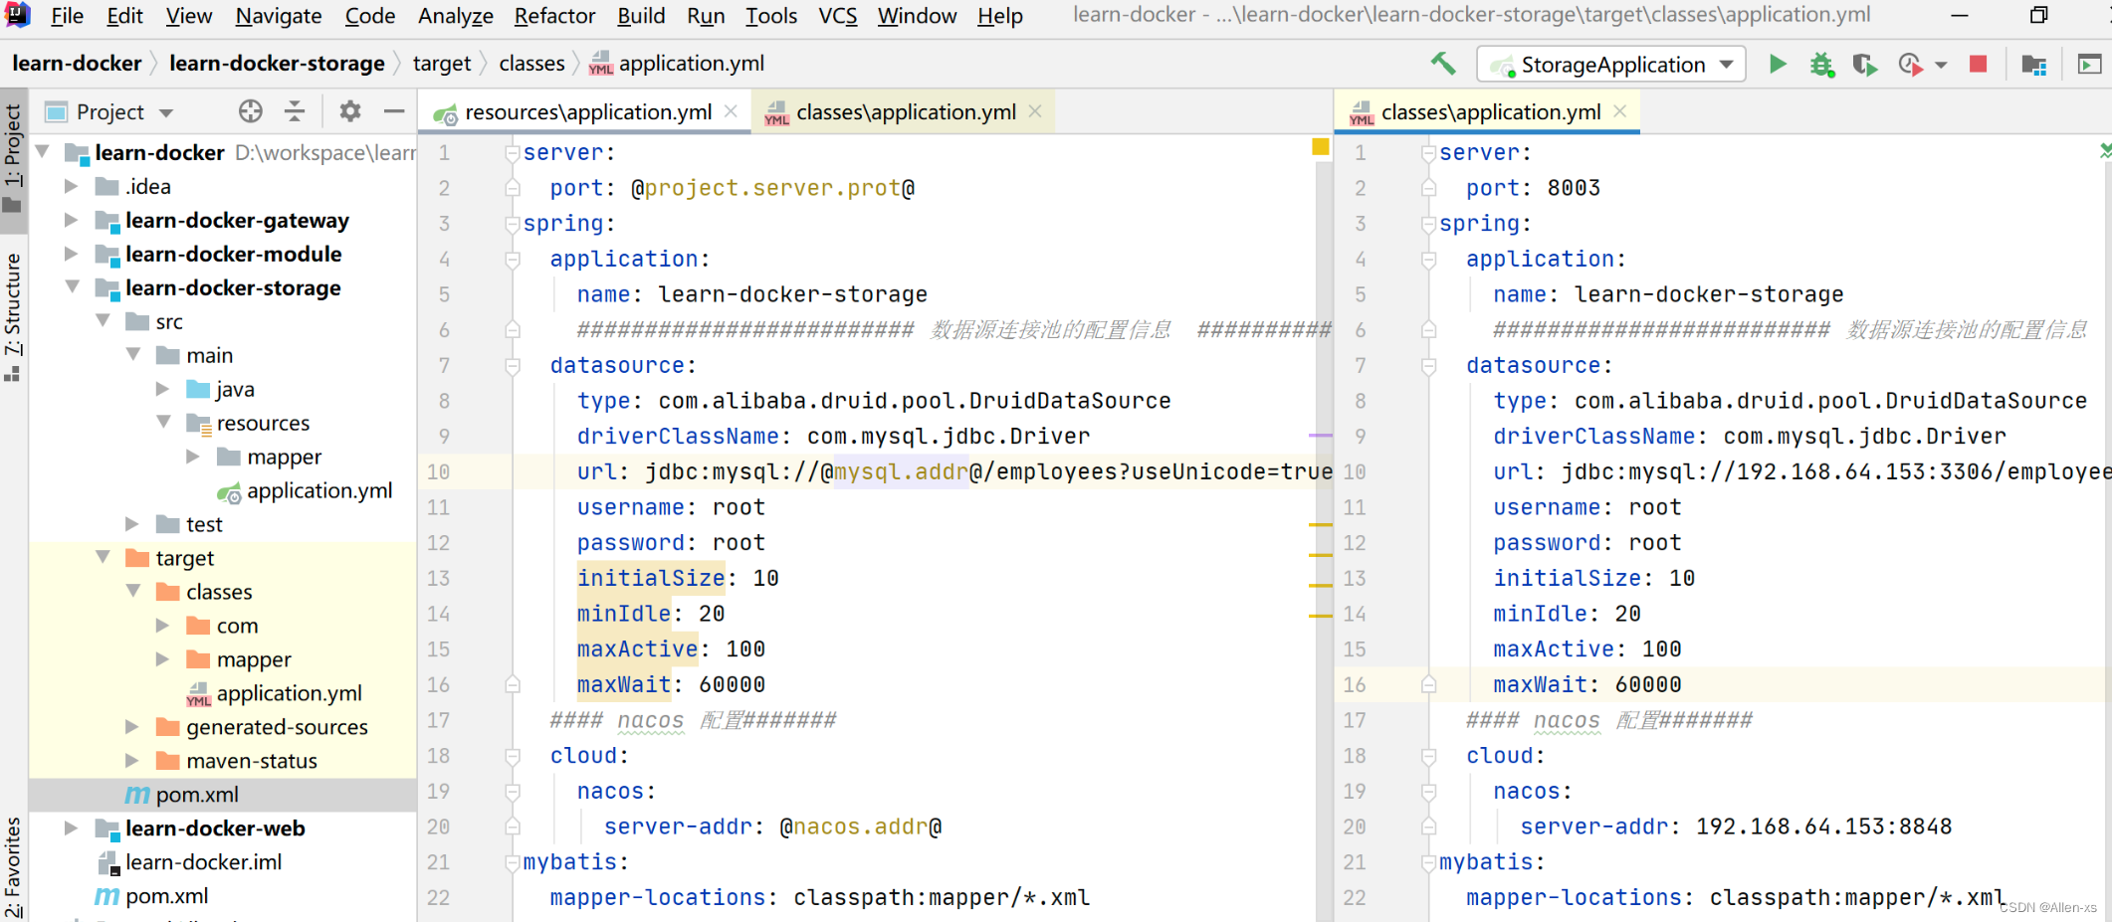The height and width of the screenshot is (922, 2112).
Task: Collapse the learn-docker-storage module
Action: pyautogui.click(x=72, y=287)
